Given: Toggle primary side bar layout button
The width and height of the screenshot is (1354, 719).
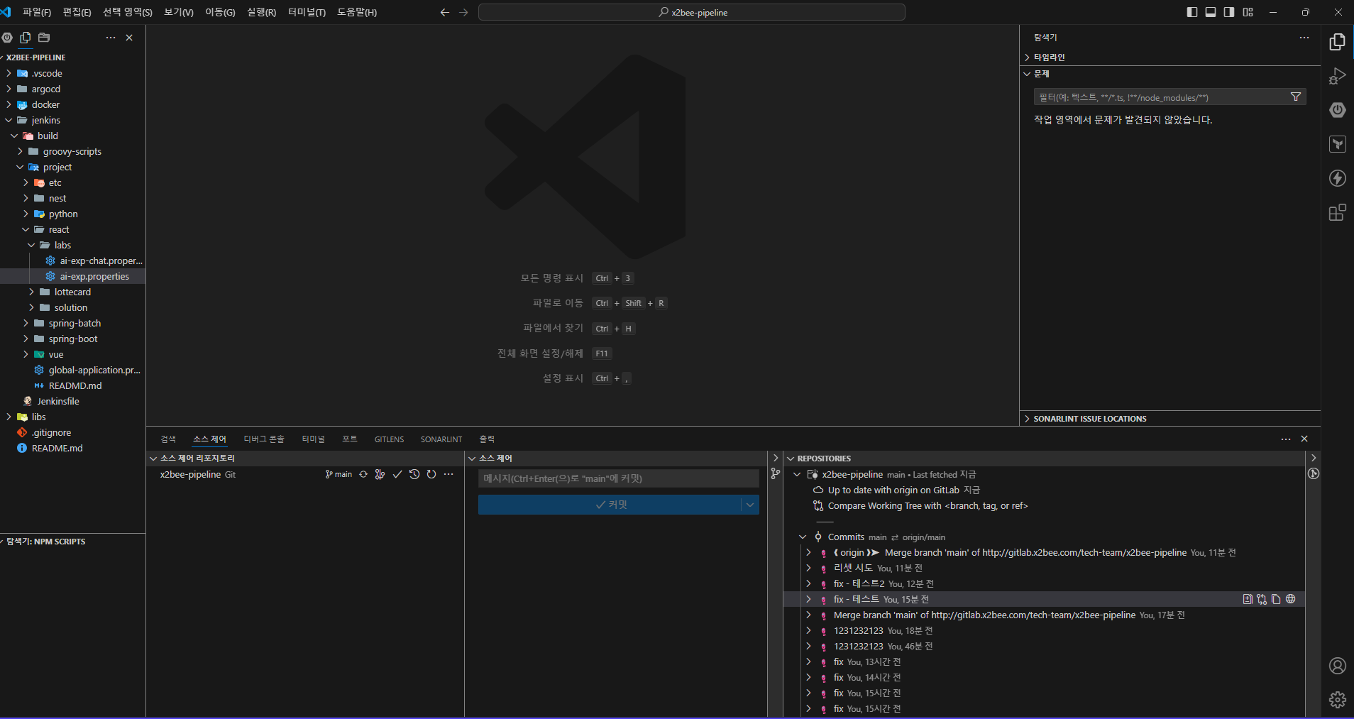Looking at the screenshot, I should click(1192, 12).
